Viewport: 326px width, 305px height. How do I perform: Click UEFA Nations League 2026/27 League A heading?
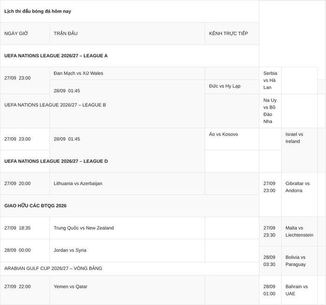56,56
